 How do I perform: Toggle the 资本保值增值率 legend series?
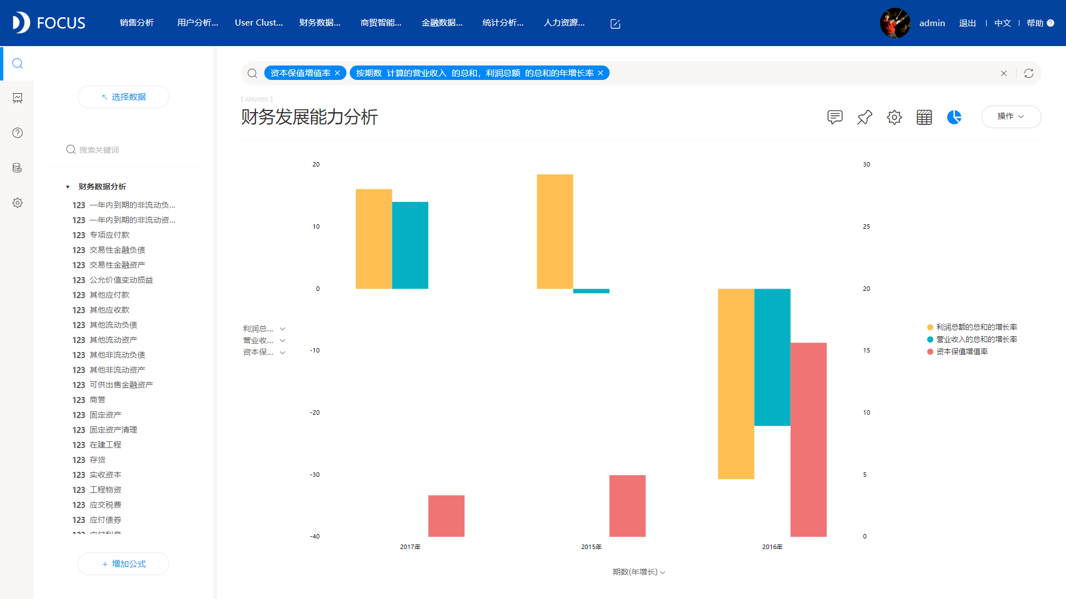click(x=961, y=351)
